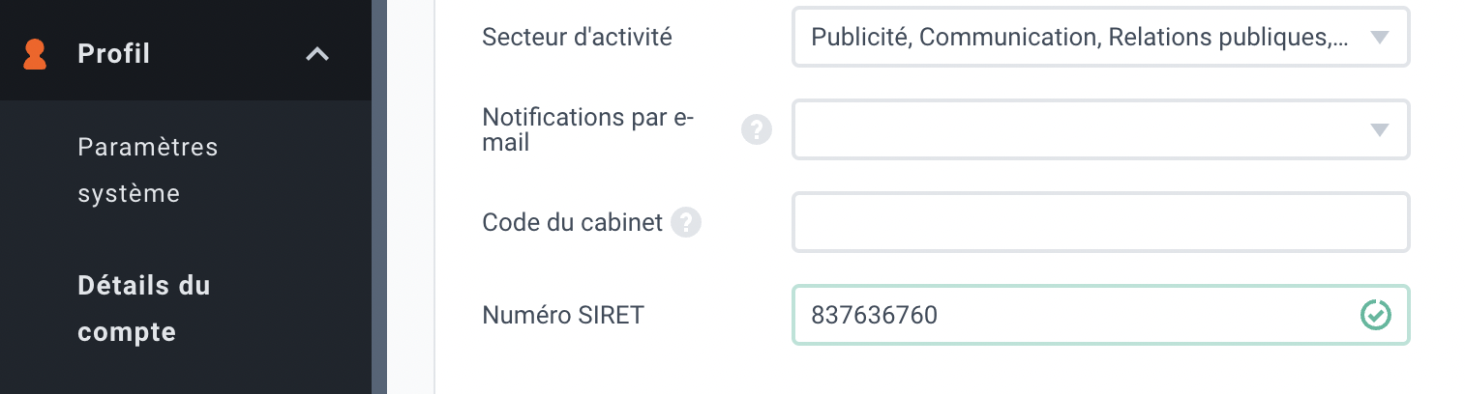The height and width of the screenshot is (394, 1465).
Task: Open the Secteur d'activité combo box
Action: point(1100,37)
